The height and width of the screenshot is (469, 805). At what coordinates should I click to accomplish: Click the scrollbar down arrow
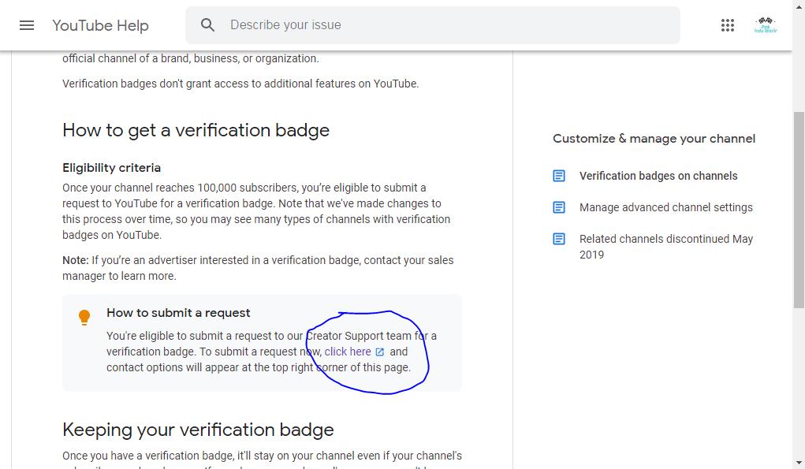[799, 463]
